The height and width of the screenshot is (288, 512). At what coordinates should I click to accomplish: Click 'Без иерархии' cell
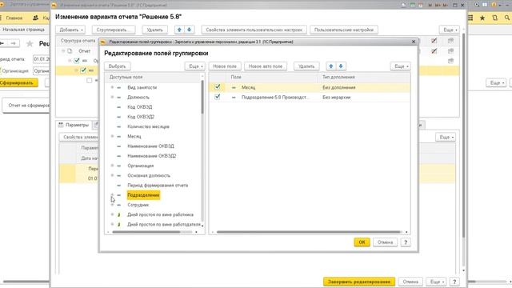tap(337, 98)
